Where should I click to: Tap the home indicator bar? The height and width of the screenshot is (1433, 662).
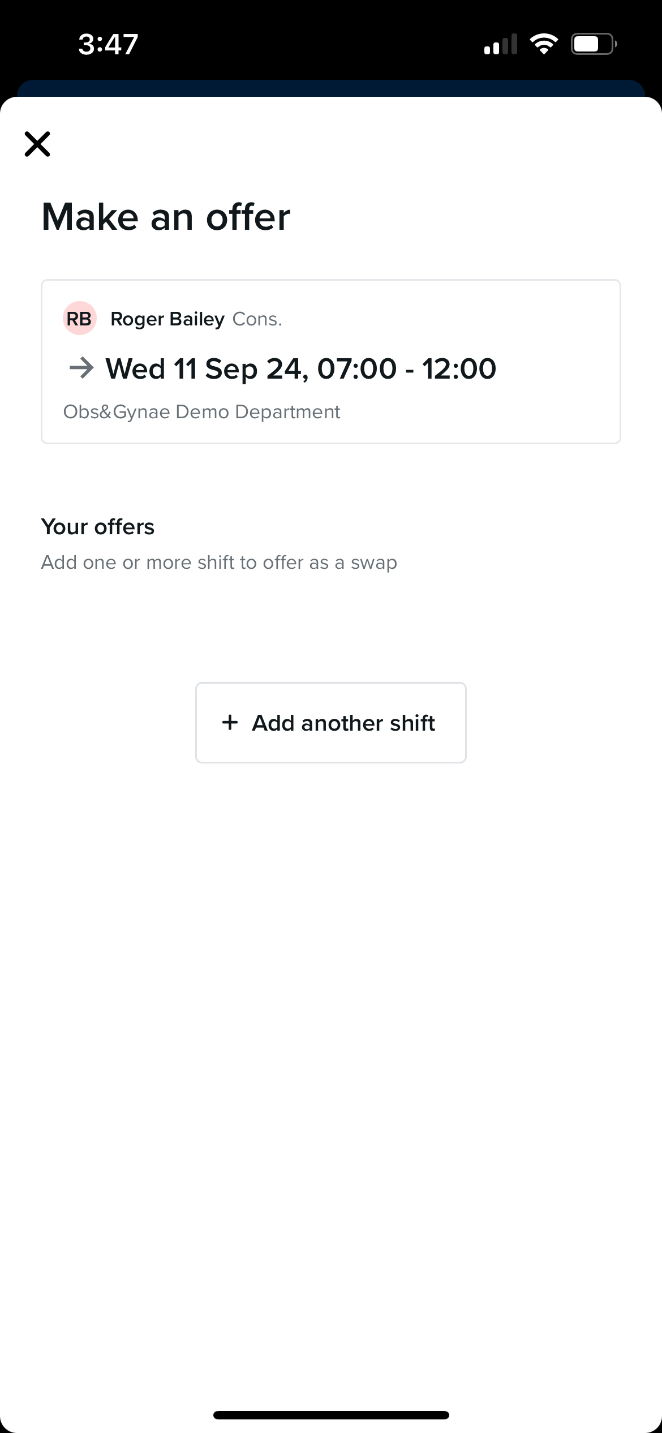coord(331,1415)
